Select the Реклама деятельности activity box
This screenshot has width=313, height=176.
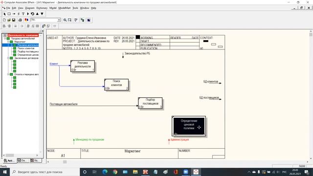click(x=83, y=66)
